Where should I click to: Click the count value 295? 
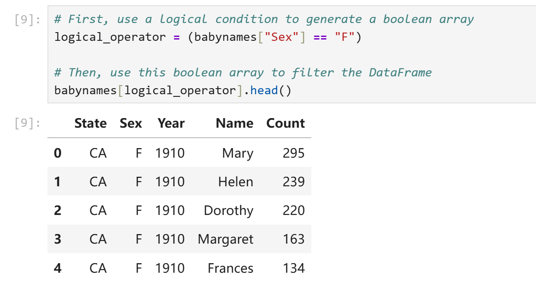(293, 153)
